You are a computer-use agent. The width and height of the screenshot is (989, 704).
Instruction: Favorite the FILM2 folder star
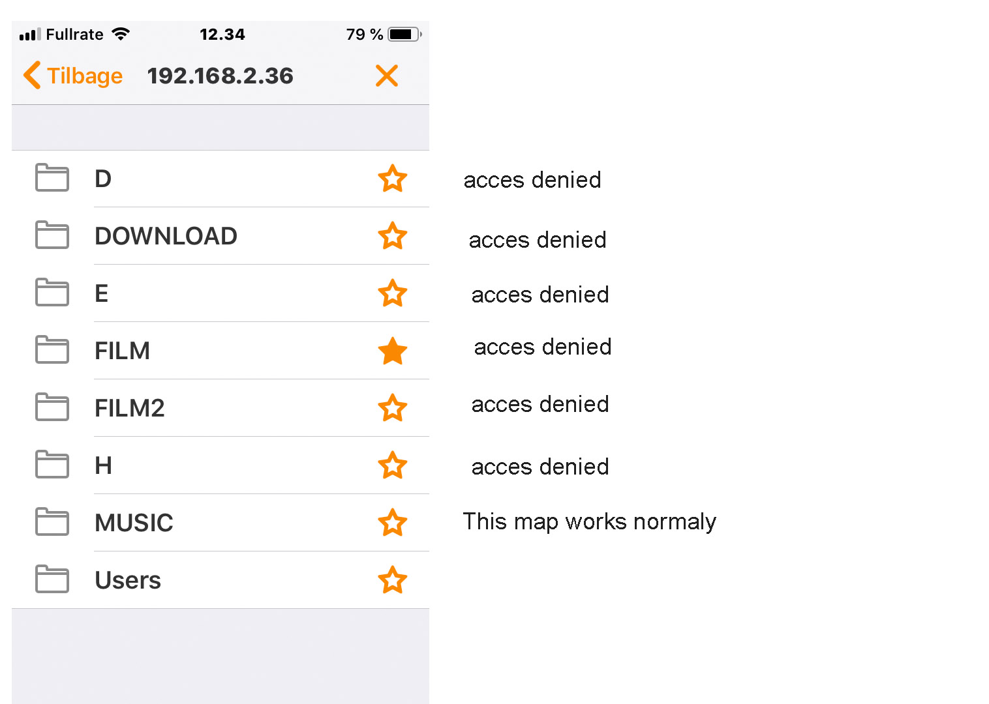tap(393, 408)
